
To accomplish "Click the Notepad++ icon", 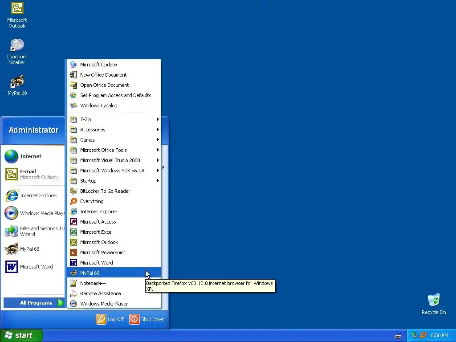I will pos(73,283).
